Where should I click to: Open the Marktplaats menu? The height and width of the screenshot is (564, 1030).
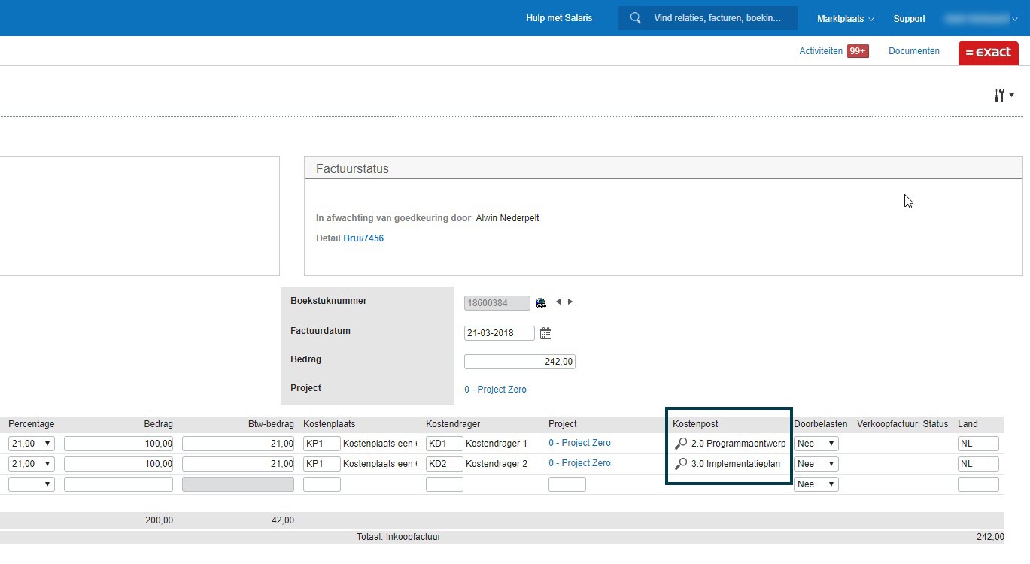846,18
